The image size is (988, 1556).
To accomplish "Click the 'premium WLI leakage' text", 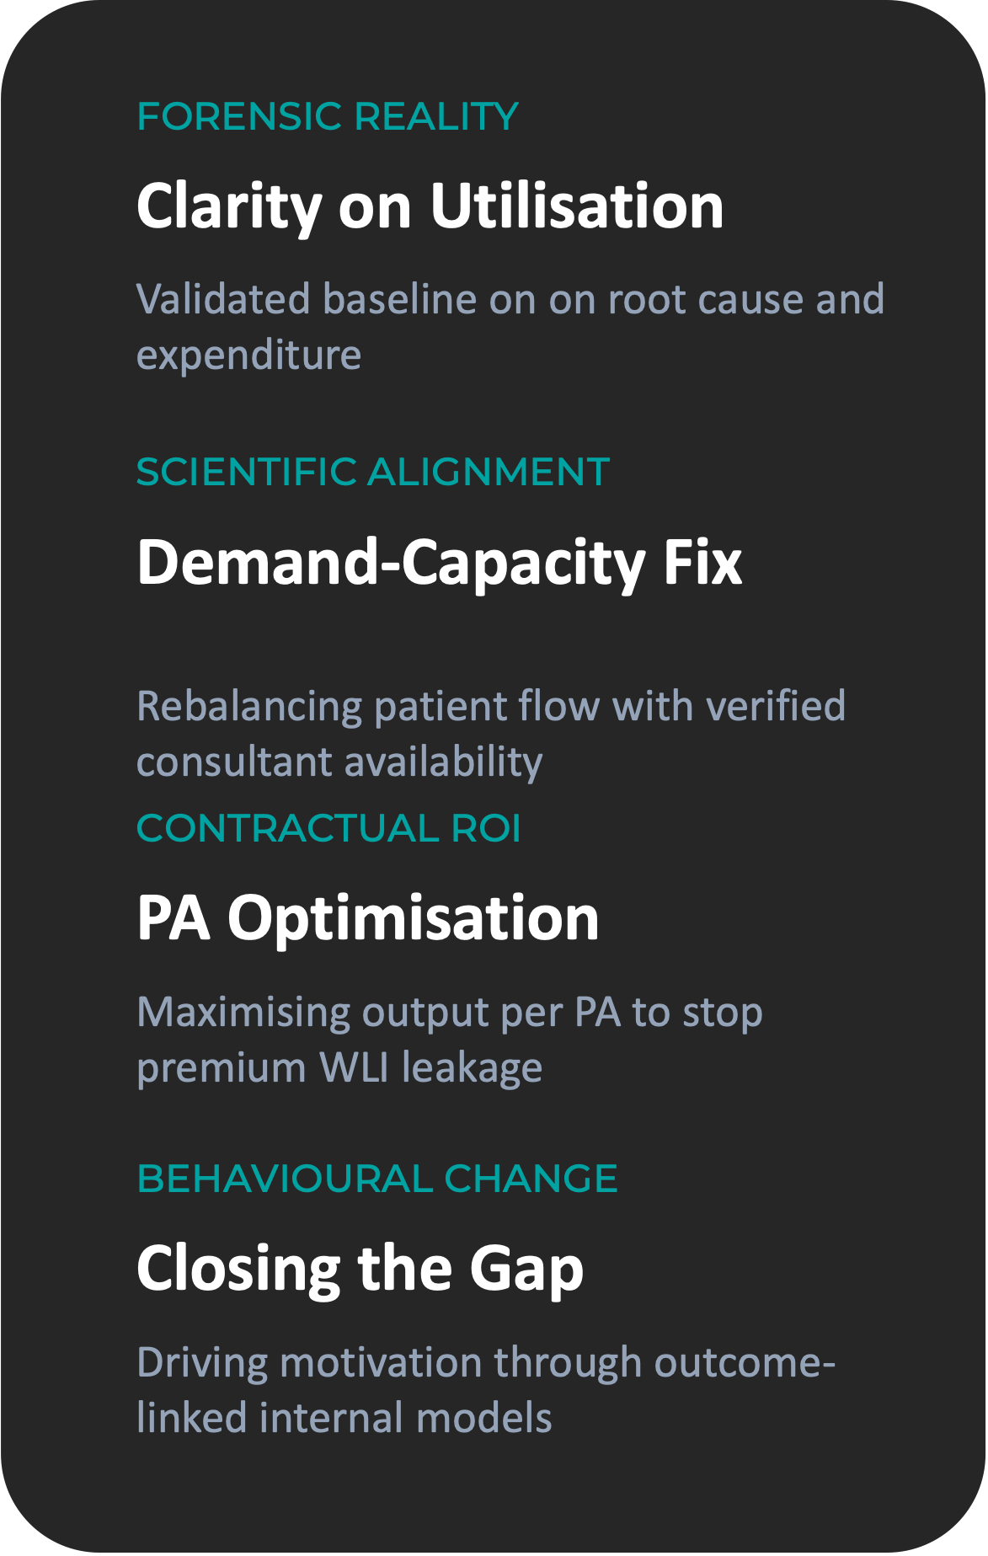I will 339,1067.
